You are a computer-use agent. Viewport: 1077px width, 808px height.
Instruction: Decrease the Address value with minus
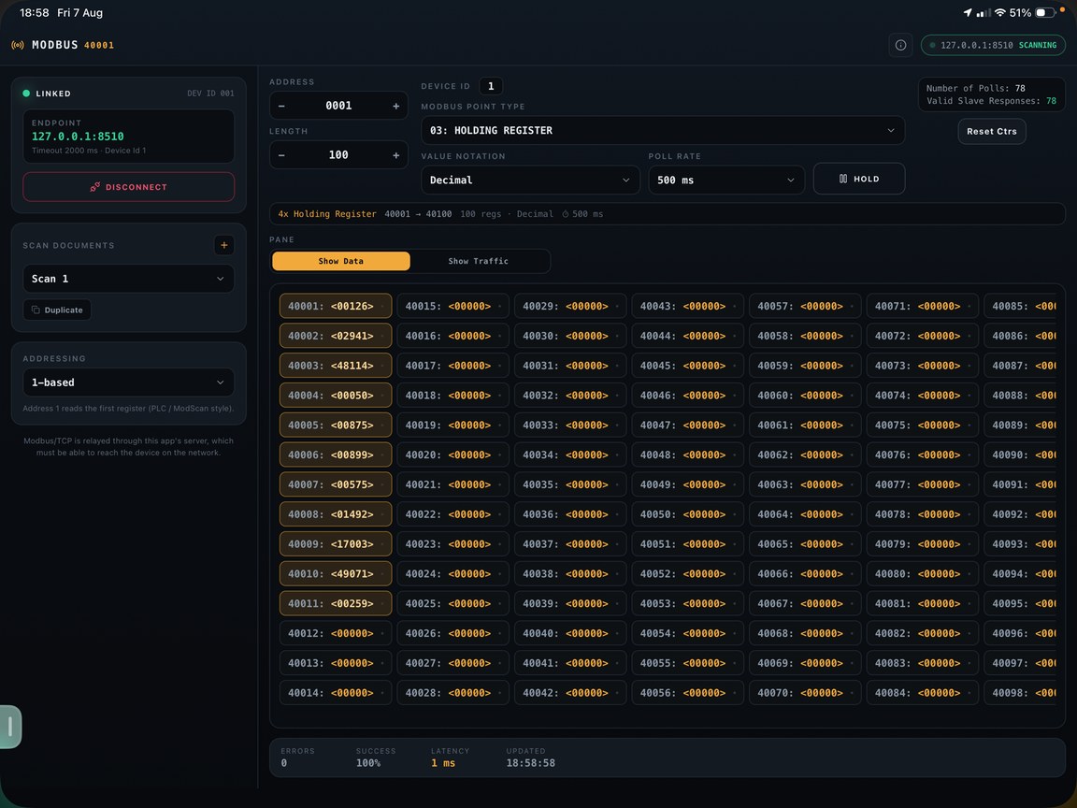(281, 106)
